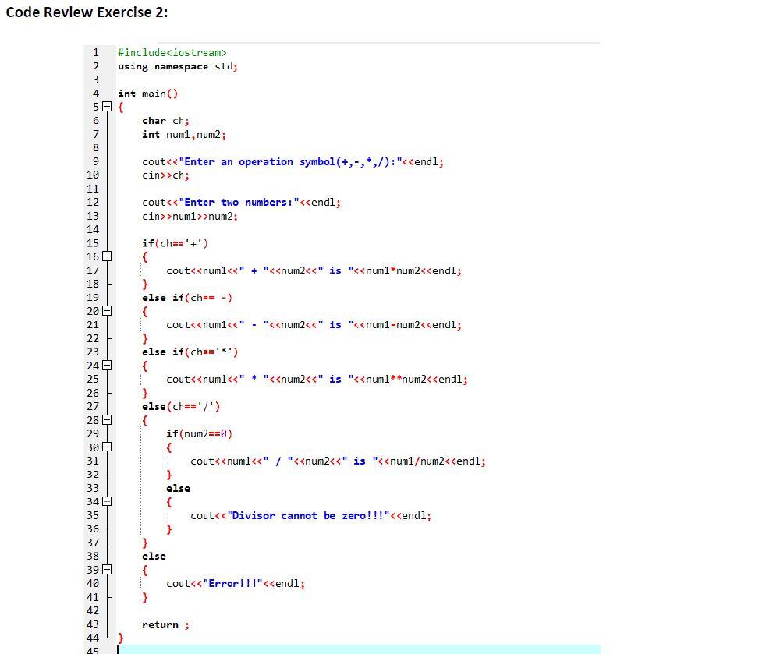This screenshot has width=766, height=654.
Task: Fold the if(num2==0) block at line 30
Action: (107, 447)
